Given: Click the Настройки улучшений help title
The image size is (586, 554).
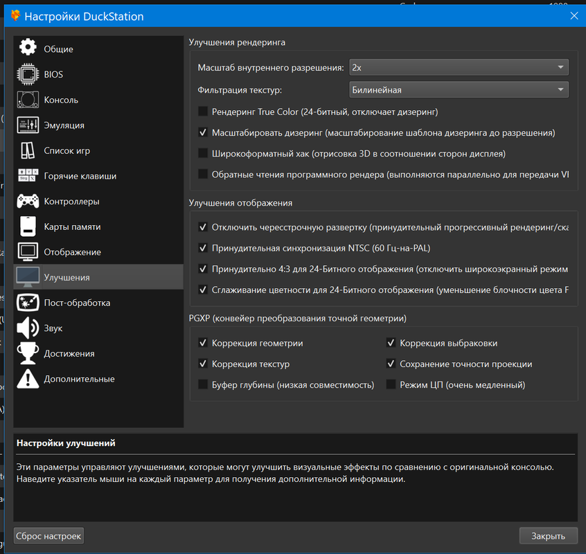Looking at the screenshot, I should (66, 443).
